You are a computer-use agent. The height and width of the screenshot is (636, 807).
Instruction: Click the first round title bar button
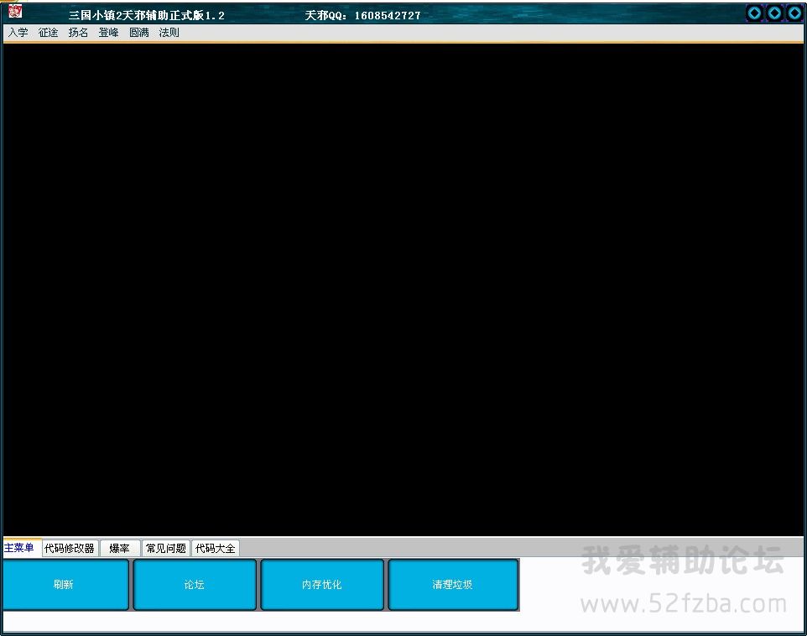point(754,13)
